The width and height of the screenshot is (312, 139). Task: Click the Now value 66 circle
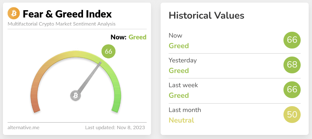292,40
